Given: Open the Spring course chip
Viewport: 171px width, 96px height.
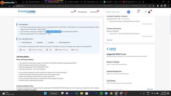Looking at the screenshot, I should 75,50.
